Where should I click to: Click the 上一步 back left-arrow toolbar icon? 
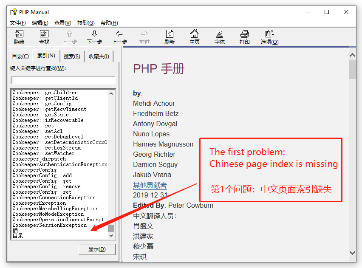coord(119,37)
